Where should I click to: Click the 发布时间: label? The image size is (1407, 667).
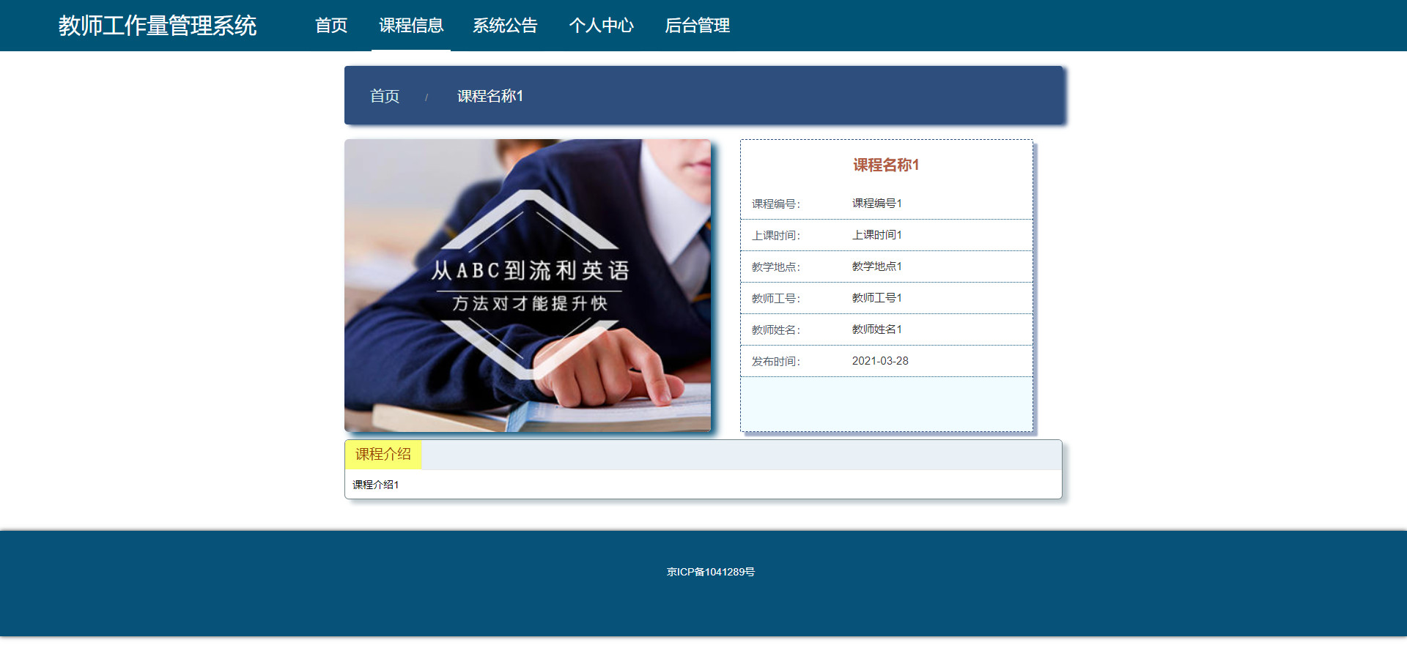pyautogui.click(x=776, y=361)
